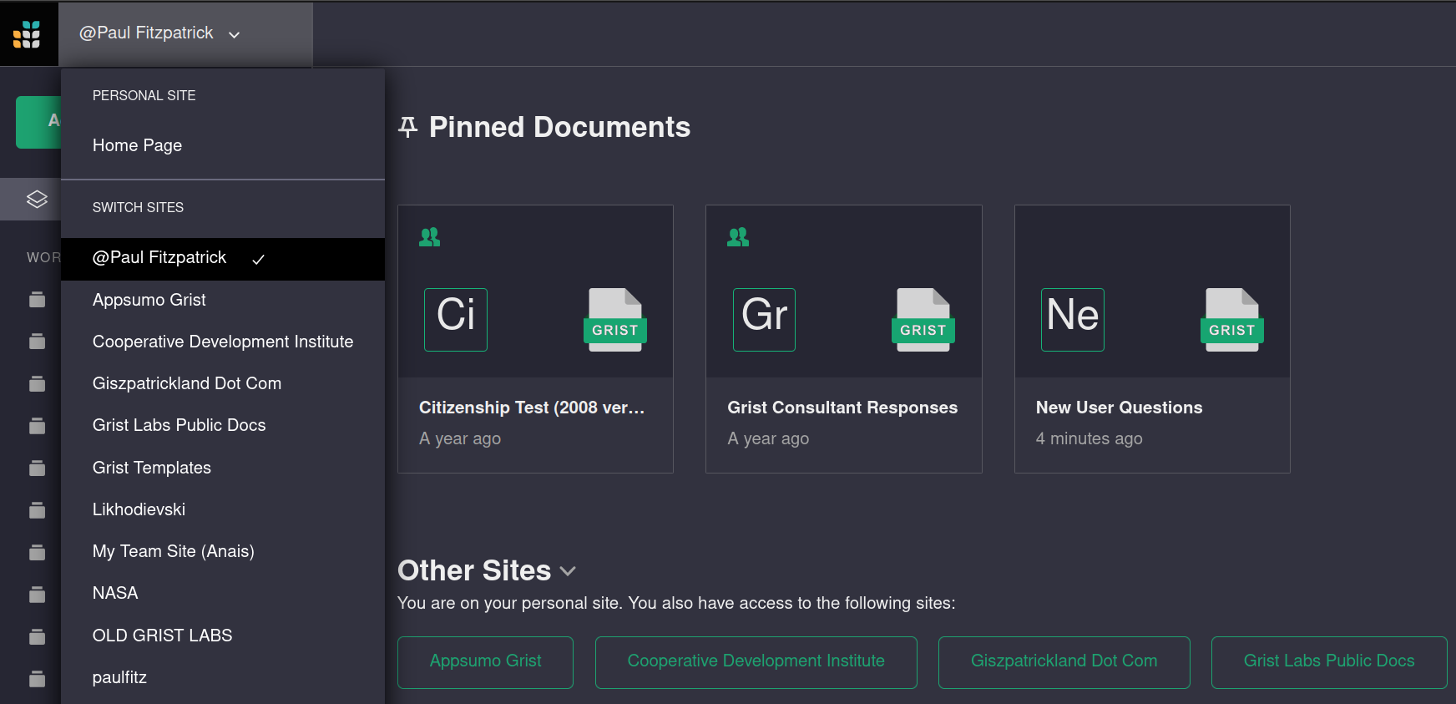
Task: Click shared-users icon on Grist Consultant Responses card
Action: [x=738, y=237]
